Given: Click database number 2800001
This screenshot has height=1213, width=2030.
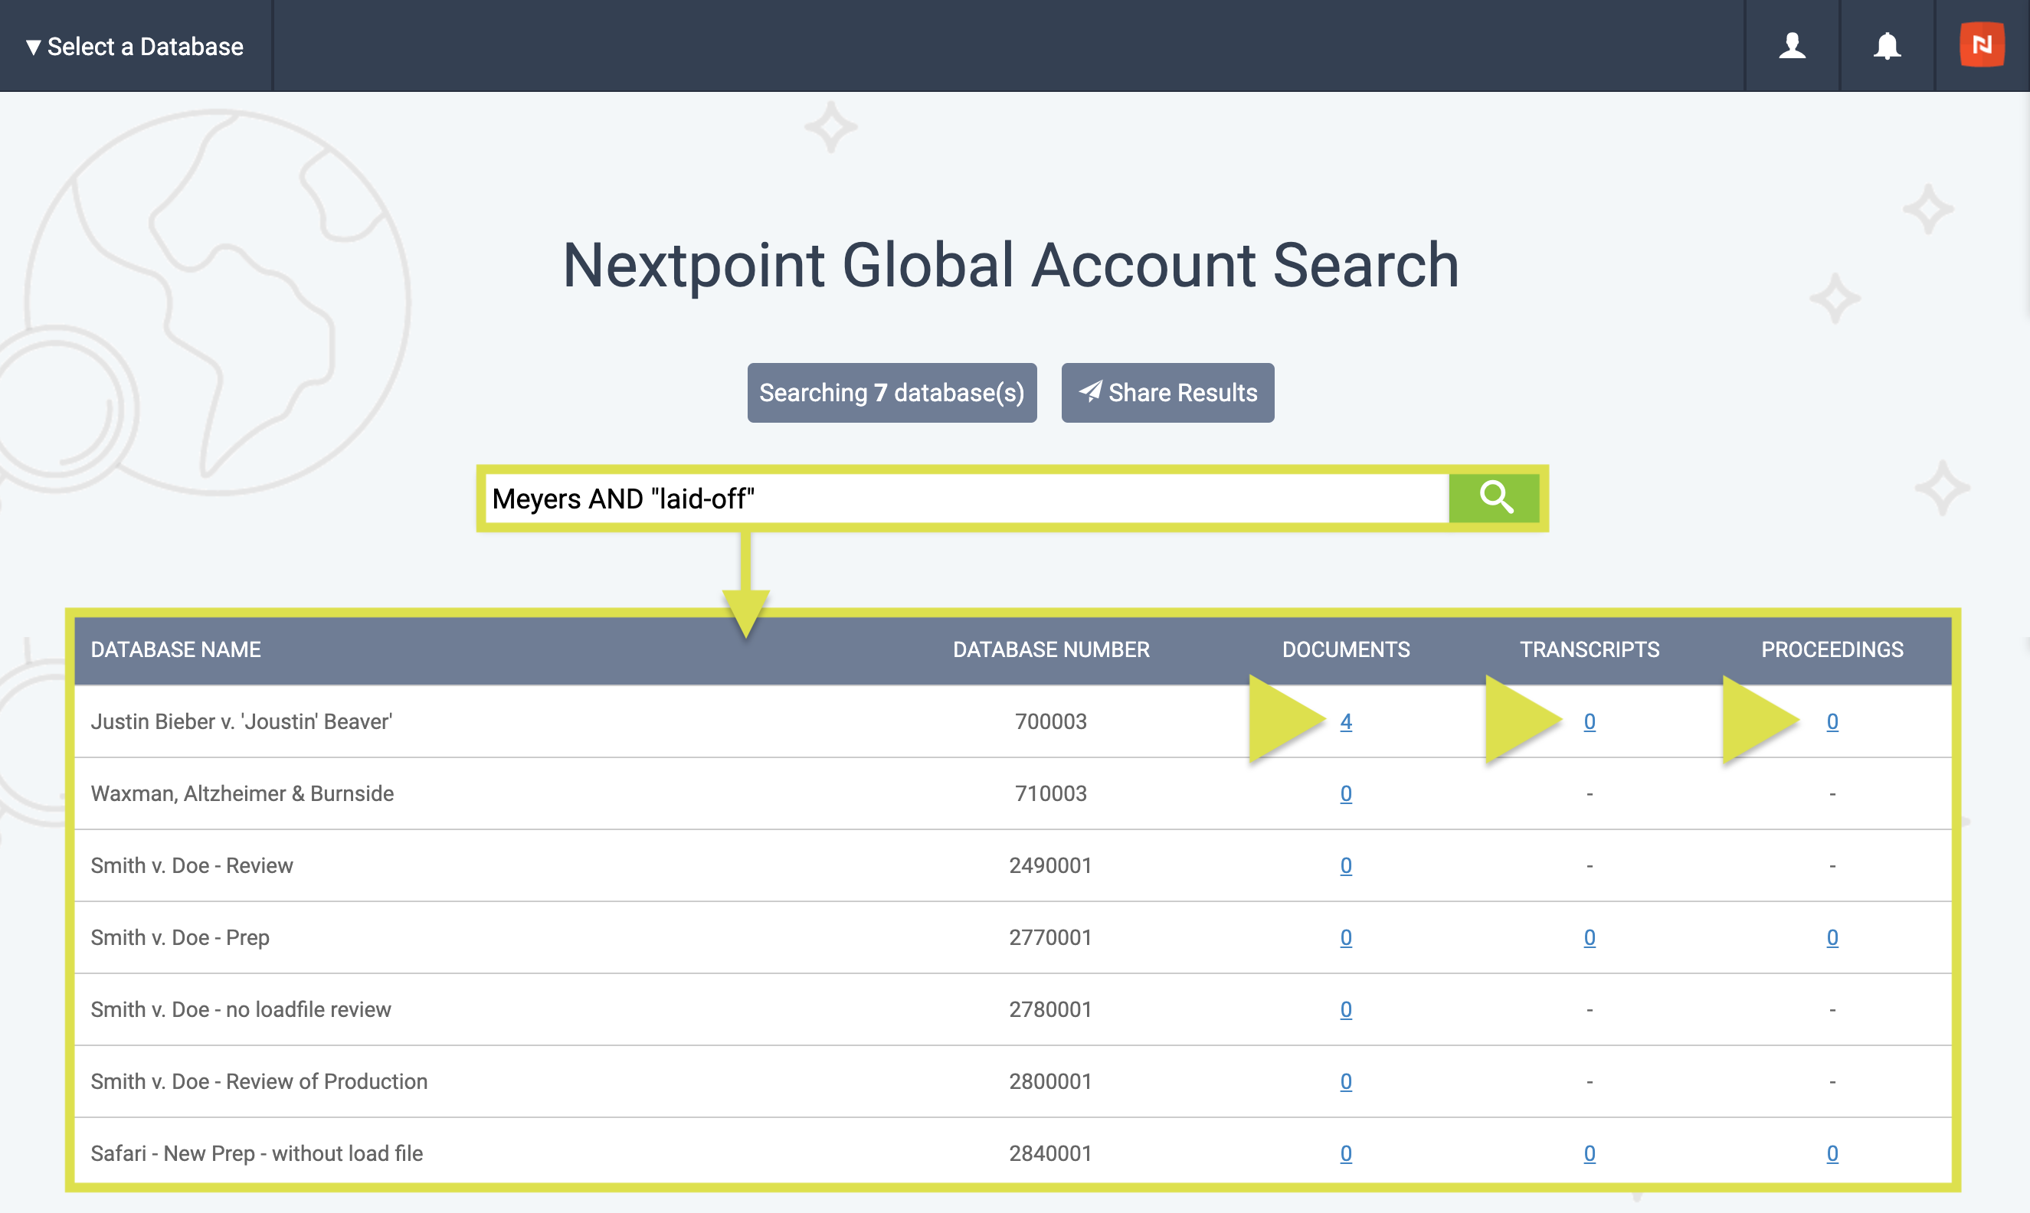Looking at the screenshot, I should coord(1050,1081).
